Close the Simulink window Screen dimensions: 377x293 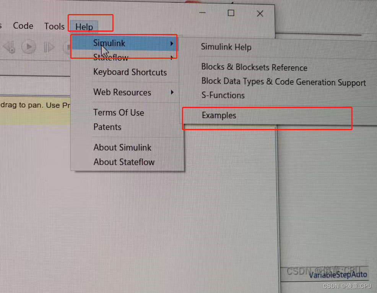click(x=260, y=14)
